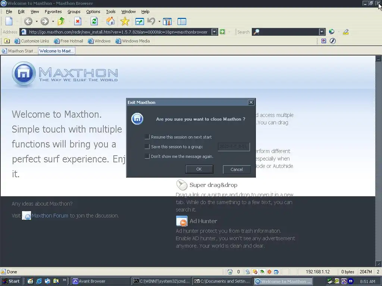
Task: Click the green arrow icon in the status bar
Action: (x=262, y=271)
